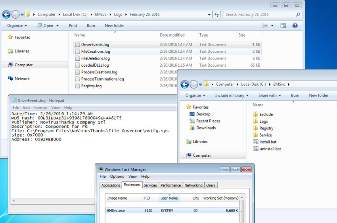Click the search magnifier in the Search February 26, 2016 box
The height and width of the screenshot is (223, 337).
tap(298, 14)
